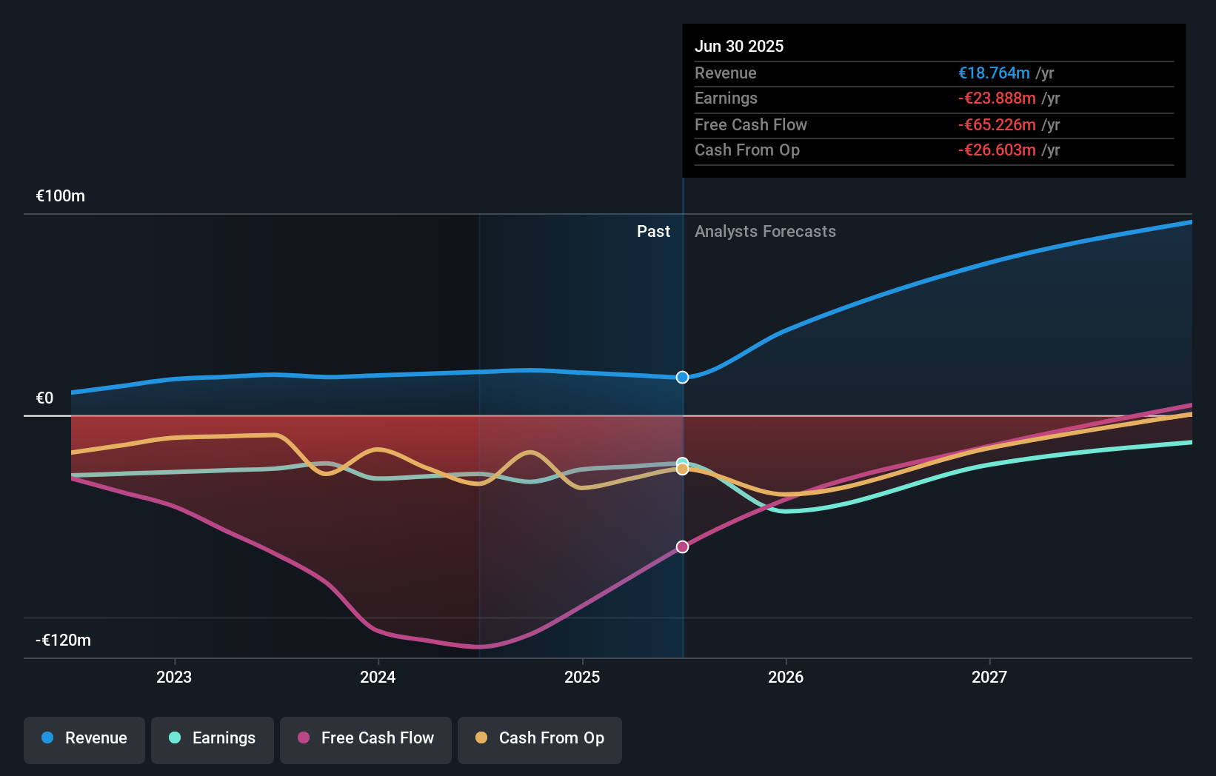Viewport: 1216px width, 776px height.
Task: Click the blue Revenue legend dot
Action: pyautogui.click(x=47, y=738)
